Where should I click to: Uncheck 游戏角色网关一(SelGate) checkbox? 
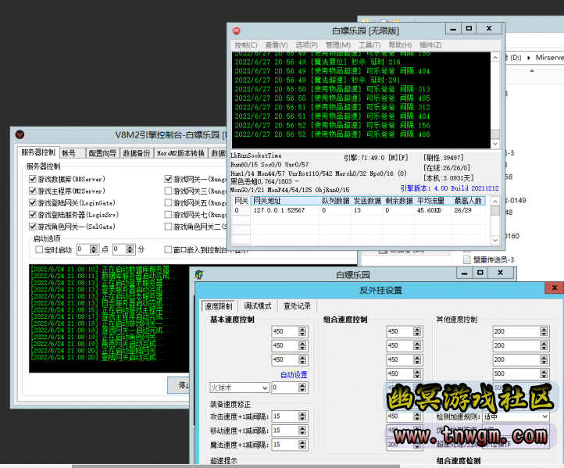point(33,227)
